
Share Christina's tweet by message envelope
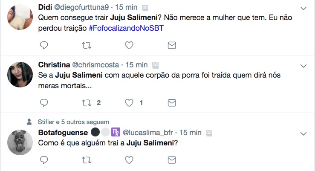coord(172,103)
